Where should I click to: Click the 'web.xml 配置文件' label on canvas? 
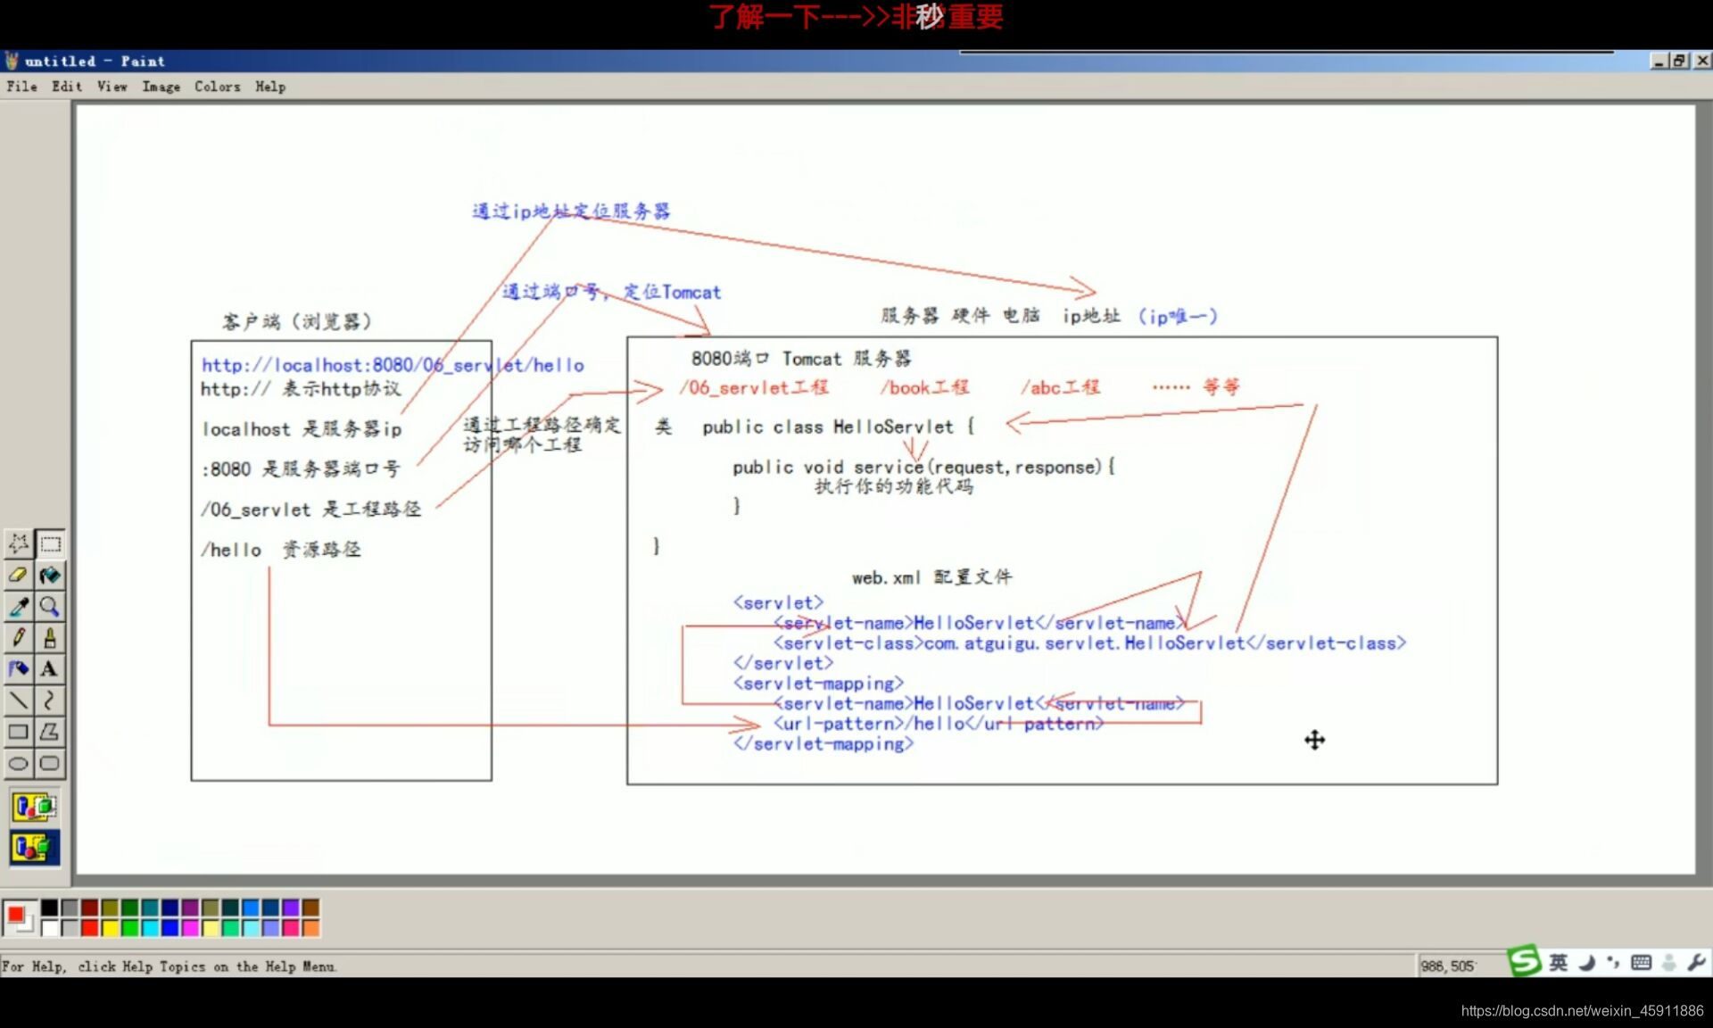[931, 577]
